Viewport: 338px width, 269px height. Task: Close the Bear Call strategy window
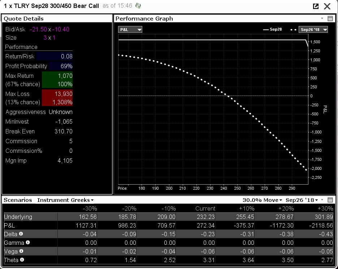pos(327,6)
